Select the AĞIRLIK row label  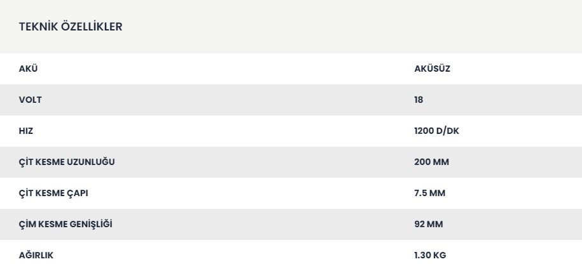click(x=36, y=255)
